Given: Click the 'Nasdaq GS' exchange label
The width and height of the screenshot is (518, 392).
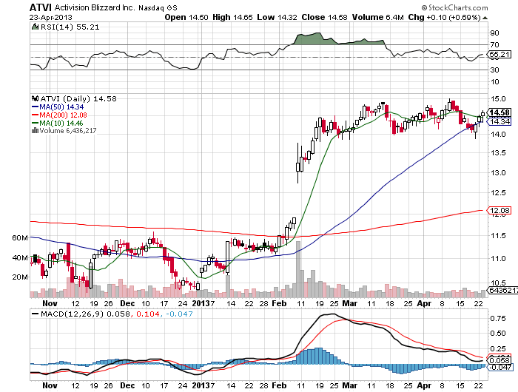Looking at the screenshot, I should [x=158, y=7].
